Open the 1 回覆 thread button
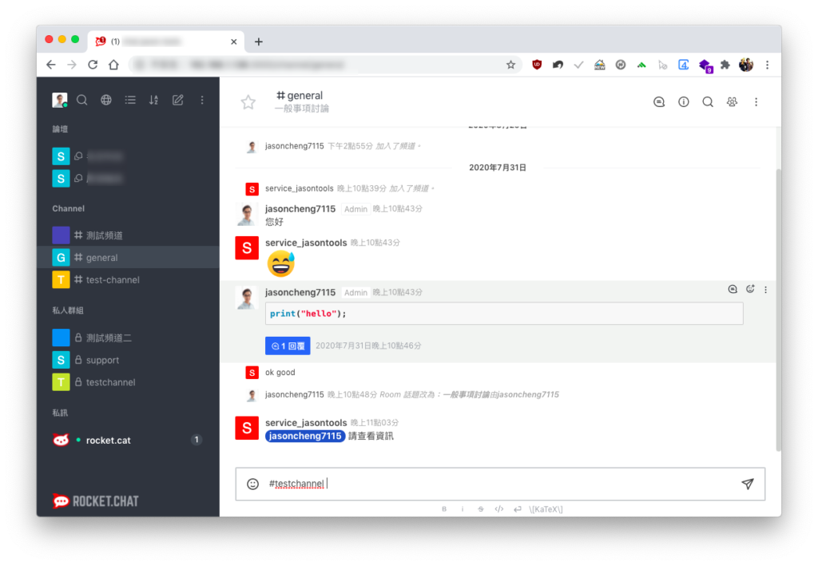This screenshot has width=818, height=565. point(288,346)
